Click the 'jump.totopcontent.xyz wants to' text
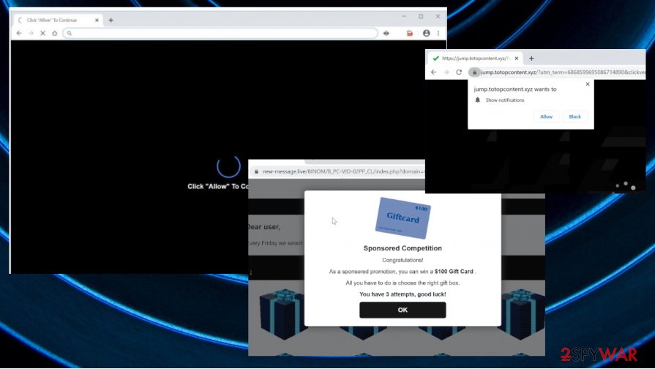This screenshot has width=655, height=369. (x=514, y=89)
